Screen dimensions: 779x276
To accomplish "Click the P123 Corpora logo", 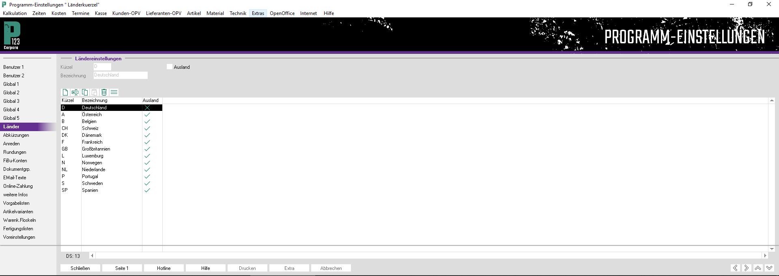I will click(12, 36).
